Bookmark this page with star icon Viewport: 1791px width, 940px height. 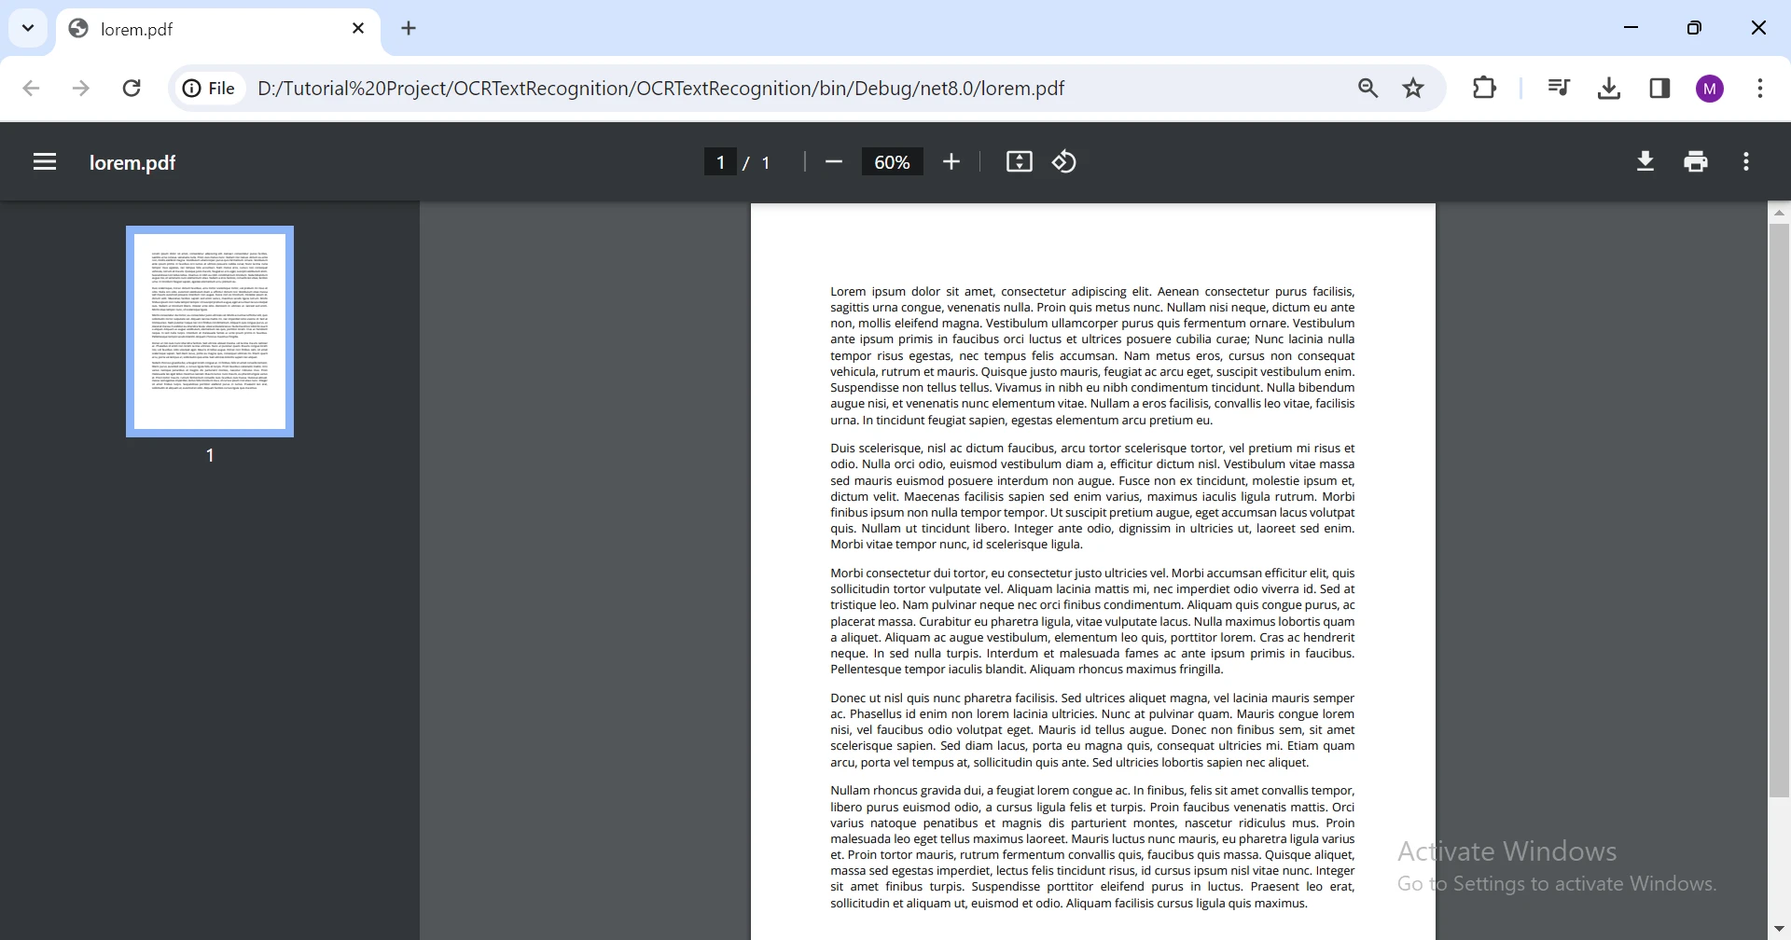click(1413, 89)
